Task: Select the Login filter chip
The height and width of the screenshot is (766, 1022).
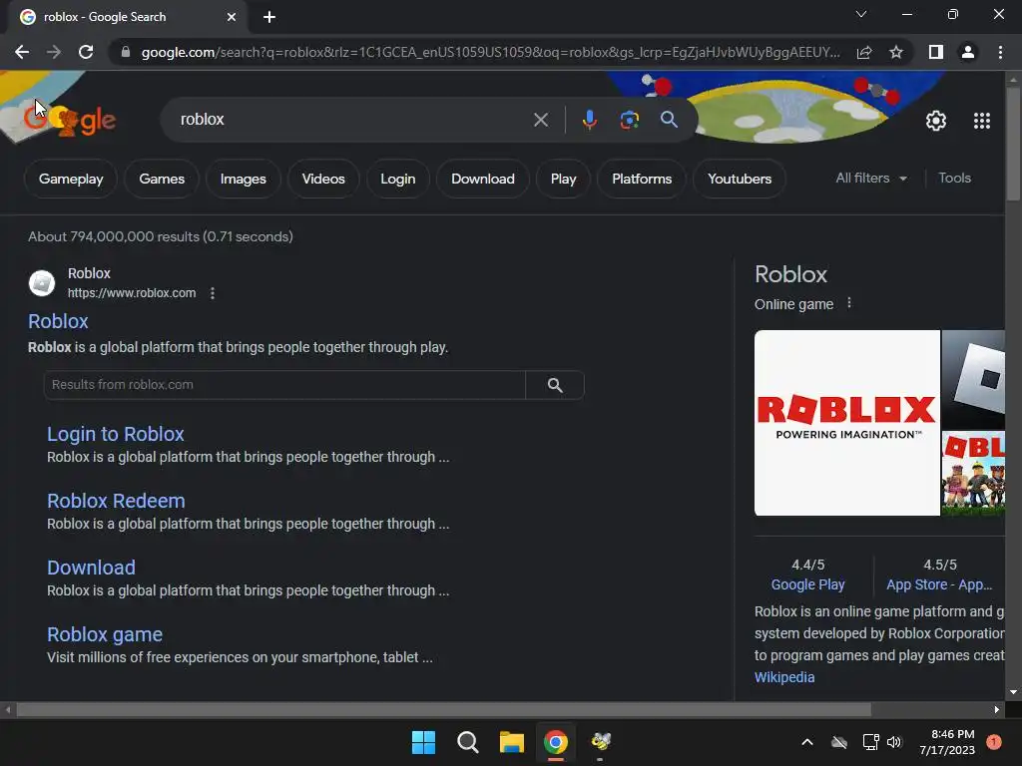Action: (397, 179)
